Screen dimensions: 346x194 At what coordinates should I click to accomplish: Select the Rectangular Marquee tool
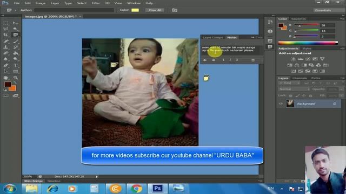(6, 23)
